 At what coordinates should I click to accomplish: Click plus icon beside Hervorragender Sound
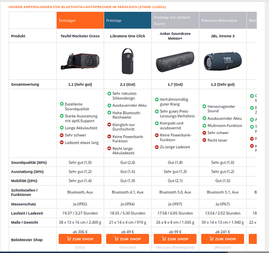click(204, 106)
